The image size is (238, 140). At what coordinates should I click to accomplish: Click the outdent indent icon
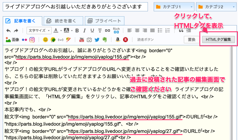pyautogui.click(x=189, y=31)
